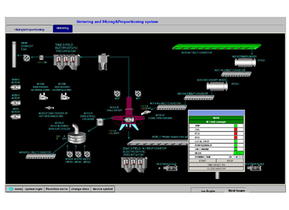The height and width of the screenshot is (210, 289).
Task: Click the CLOSE WINDOW button
Action: [x=216, y=168]
